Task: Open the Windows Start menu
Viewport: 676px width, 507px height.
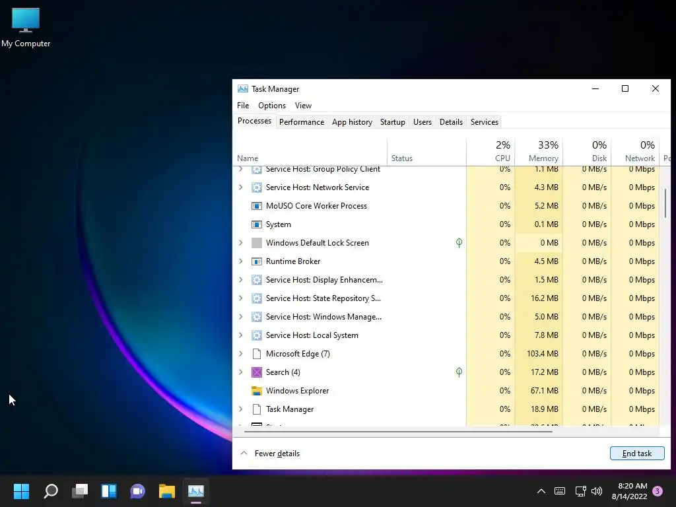Action: 21,490
